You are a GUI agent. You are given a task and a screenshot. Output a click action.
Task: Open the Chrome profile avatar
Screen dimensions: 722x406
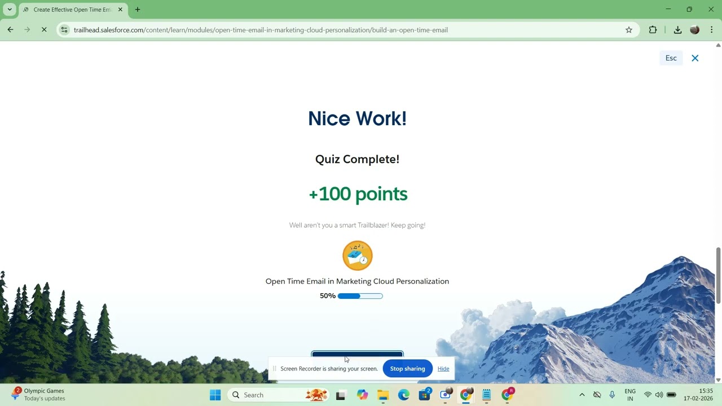pos(695,30)
